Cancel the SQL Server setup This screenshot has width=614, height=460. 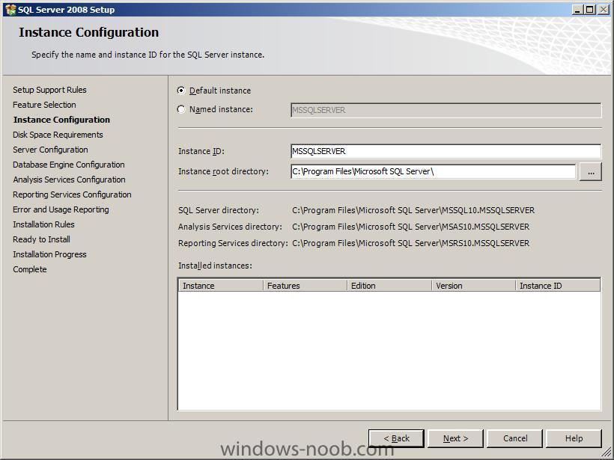[x=515, y=438]
